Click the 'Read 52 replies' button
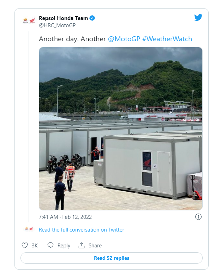The width and height of the screenshot is (221, 277). tap(112, 258)
